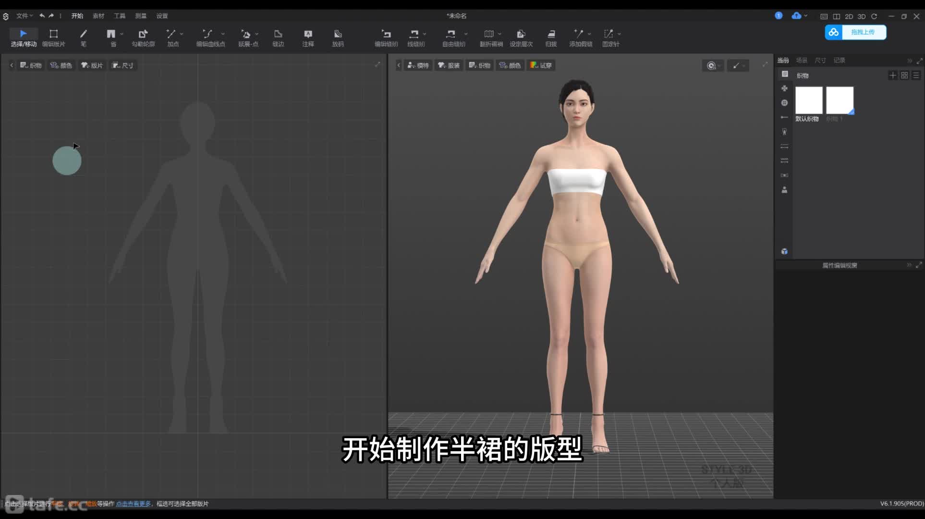
Task: Add a new fabric with plus icon
Action: [893, 75]
